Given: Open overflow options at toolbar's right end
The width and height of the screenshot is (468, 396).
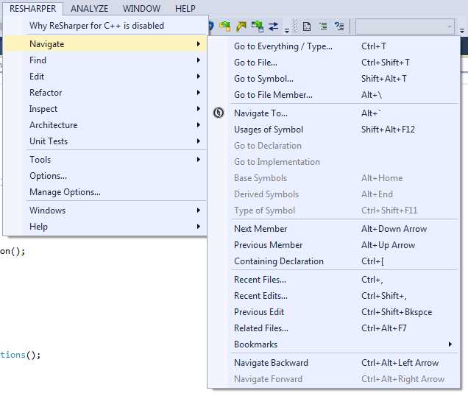Looking at the screenshot, I should (462, 30).
